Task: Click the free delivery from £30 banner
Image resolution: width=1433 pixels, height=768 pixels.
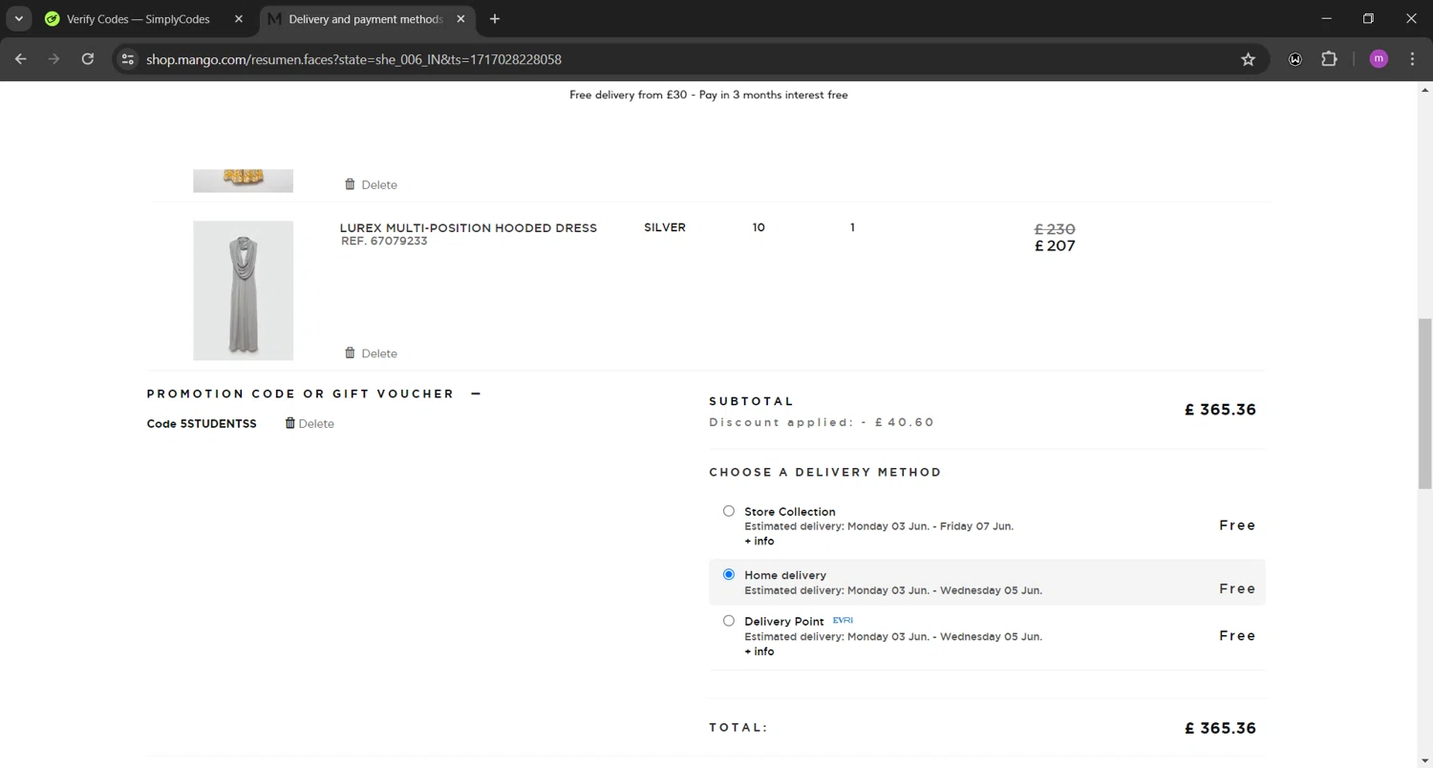Action: pos(708,95)
